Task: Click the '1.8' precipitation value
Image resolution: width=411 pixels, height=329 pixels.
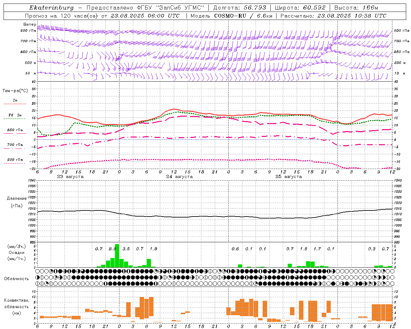Action: (x=303, y=249)
